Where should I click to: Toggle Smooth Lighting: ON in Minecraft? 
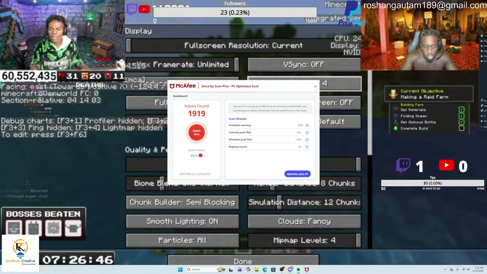(183, 221)
